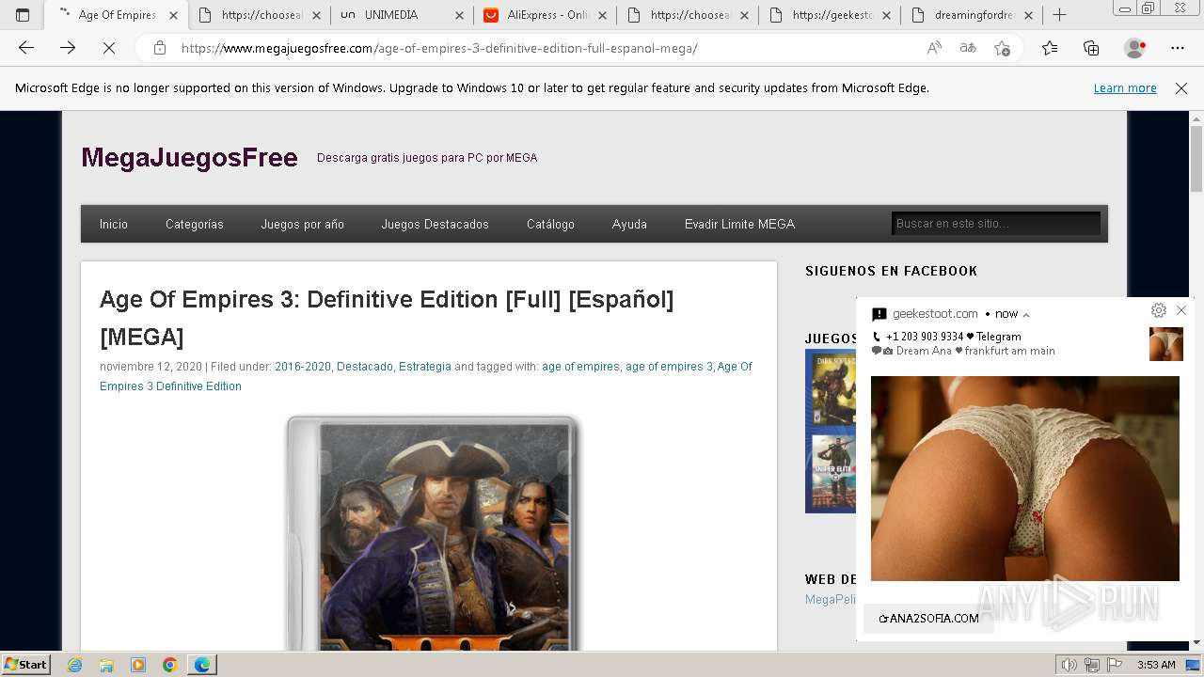Close the Age Of Empires tab
The image size is (1204, 677).
[x=173, y=15]
